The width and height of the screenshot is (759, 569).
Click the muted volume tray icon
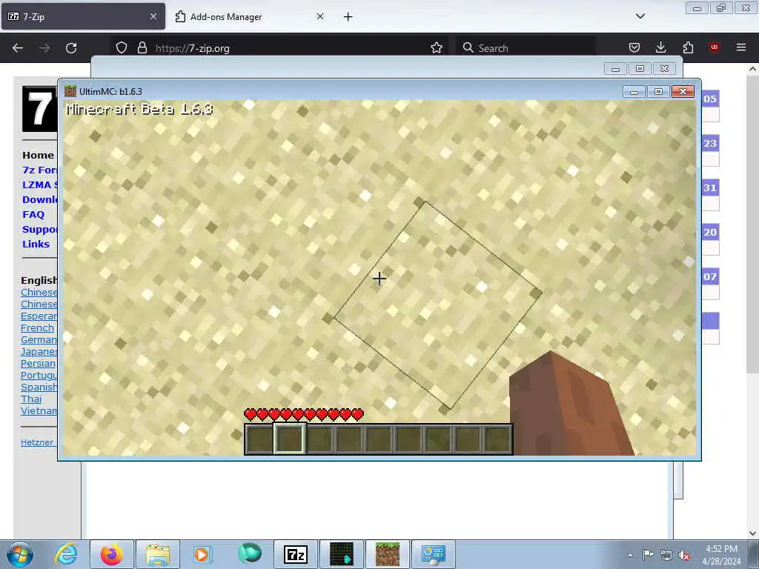pyautogui.click(x=684, y=556)
